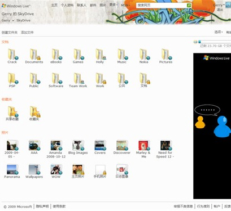Click the storage drive icon
Viewport: 231px width, 211px height.
coord(195,42)
